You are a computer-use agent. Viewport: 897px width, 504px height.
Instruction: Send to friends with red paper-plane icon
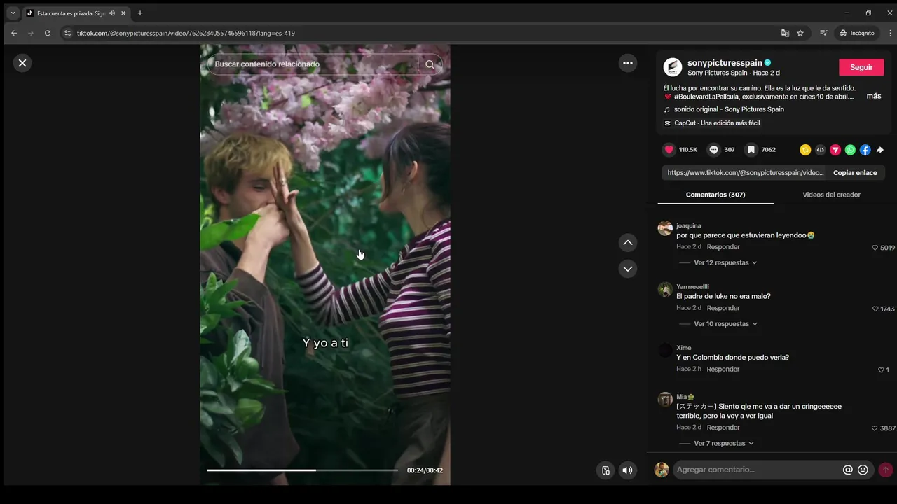[835, 150]
